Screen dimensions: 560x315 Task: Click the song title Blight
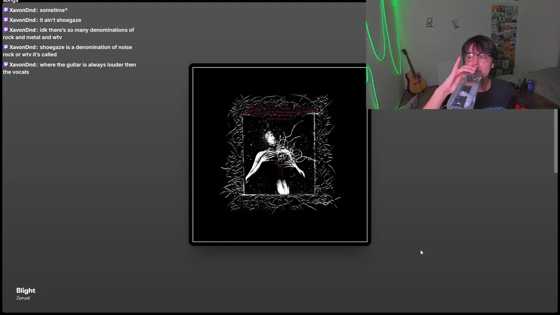pyautogui.click(x=26, y=290)
